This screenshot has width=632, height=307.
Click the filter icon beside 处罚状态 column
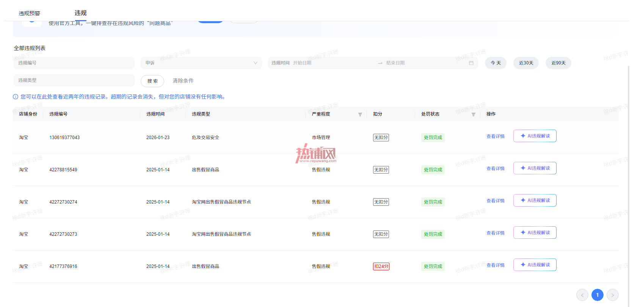click(x=474, y=114)
